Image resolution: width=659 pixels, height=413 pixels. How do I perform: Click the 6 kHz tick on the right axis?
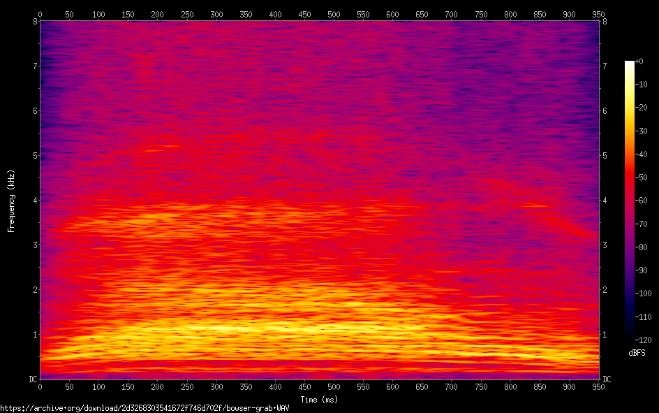click(x=605, y=111)
